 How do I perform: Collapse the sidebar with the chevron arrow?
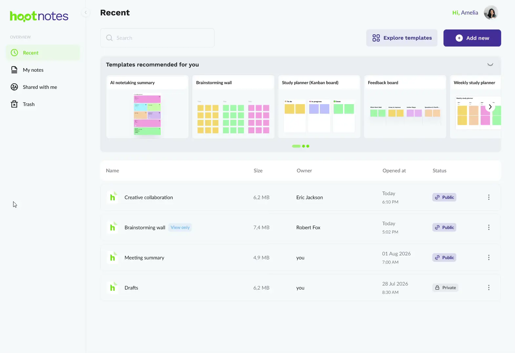point(86,13)
